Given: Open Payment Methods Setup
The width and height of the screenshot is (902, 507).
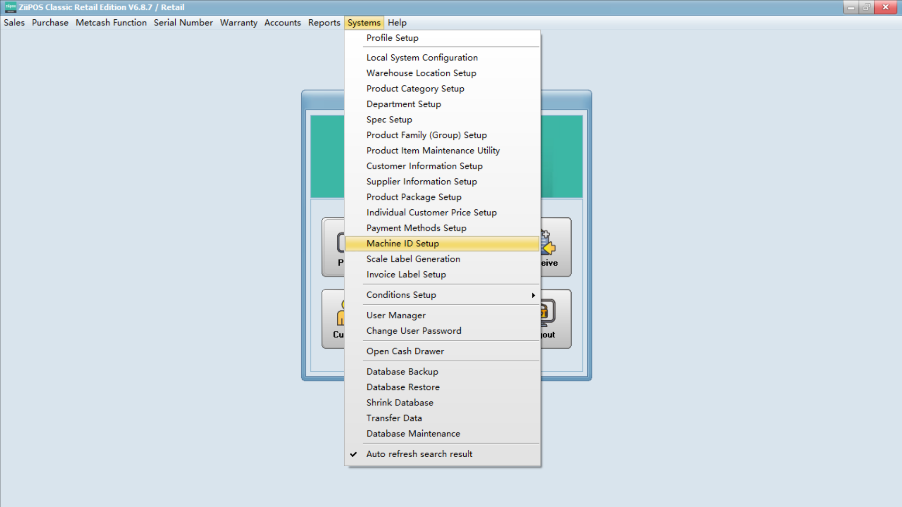Looking at the screenshot, I should (416, 228).
